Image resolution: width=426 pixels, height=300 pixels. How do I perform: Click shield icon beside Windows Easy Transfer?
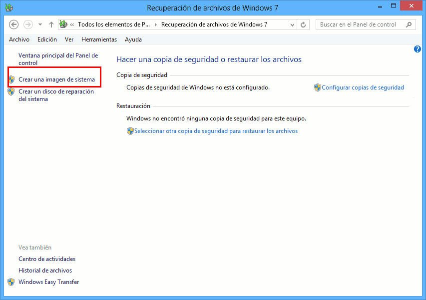(x=11, y=282)
